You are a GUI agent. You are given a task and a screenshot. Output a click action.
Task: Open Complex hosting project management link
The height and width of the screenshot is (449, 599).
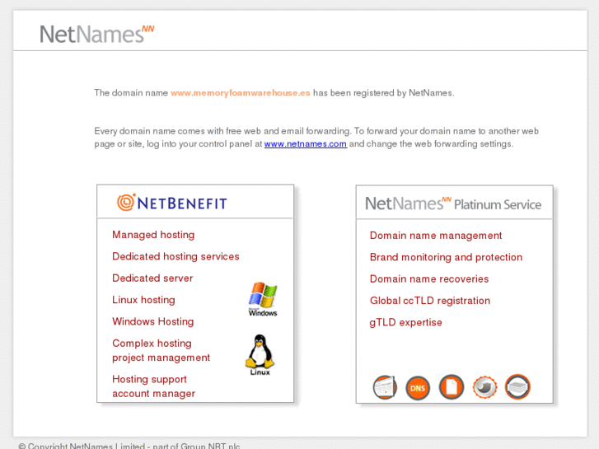coord(161,350)
